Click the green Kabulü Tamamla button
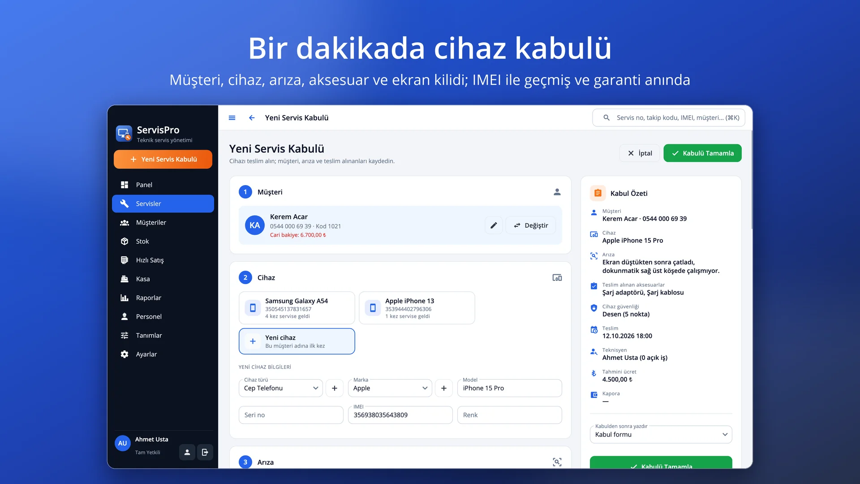 click(x=702, y=153)
